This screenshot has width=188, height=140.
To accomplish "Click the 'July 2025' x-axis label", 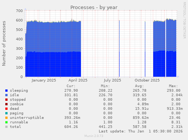I will [112, 80].
